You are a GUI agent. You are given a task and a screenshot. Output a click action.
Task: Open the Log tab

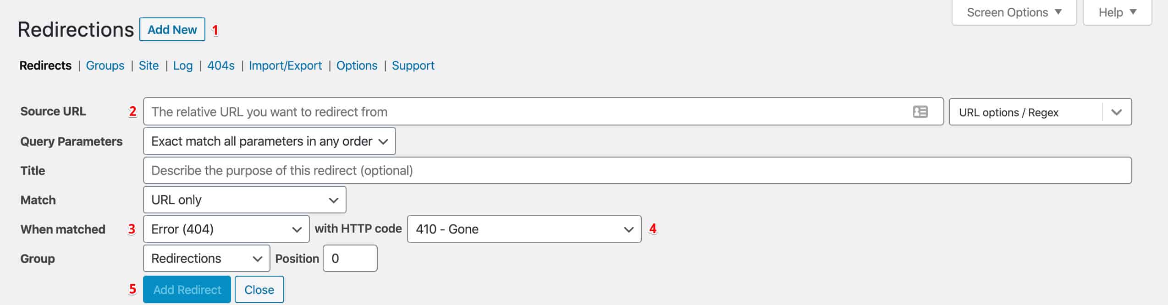(x=182, y=65)
